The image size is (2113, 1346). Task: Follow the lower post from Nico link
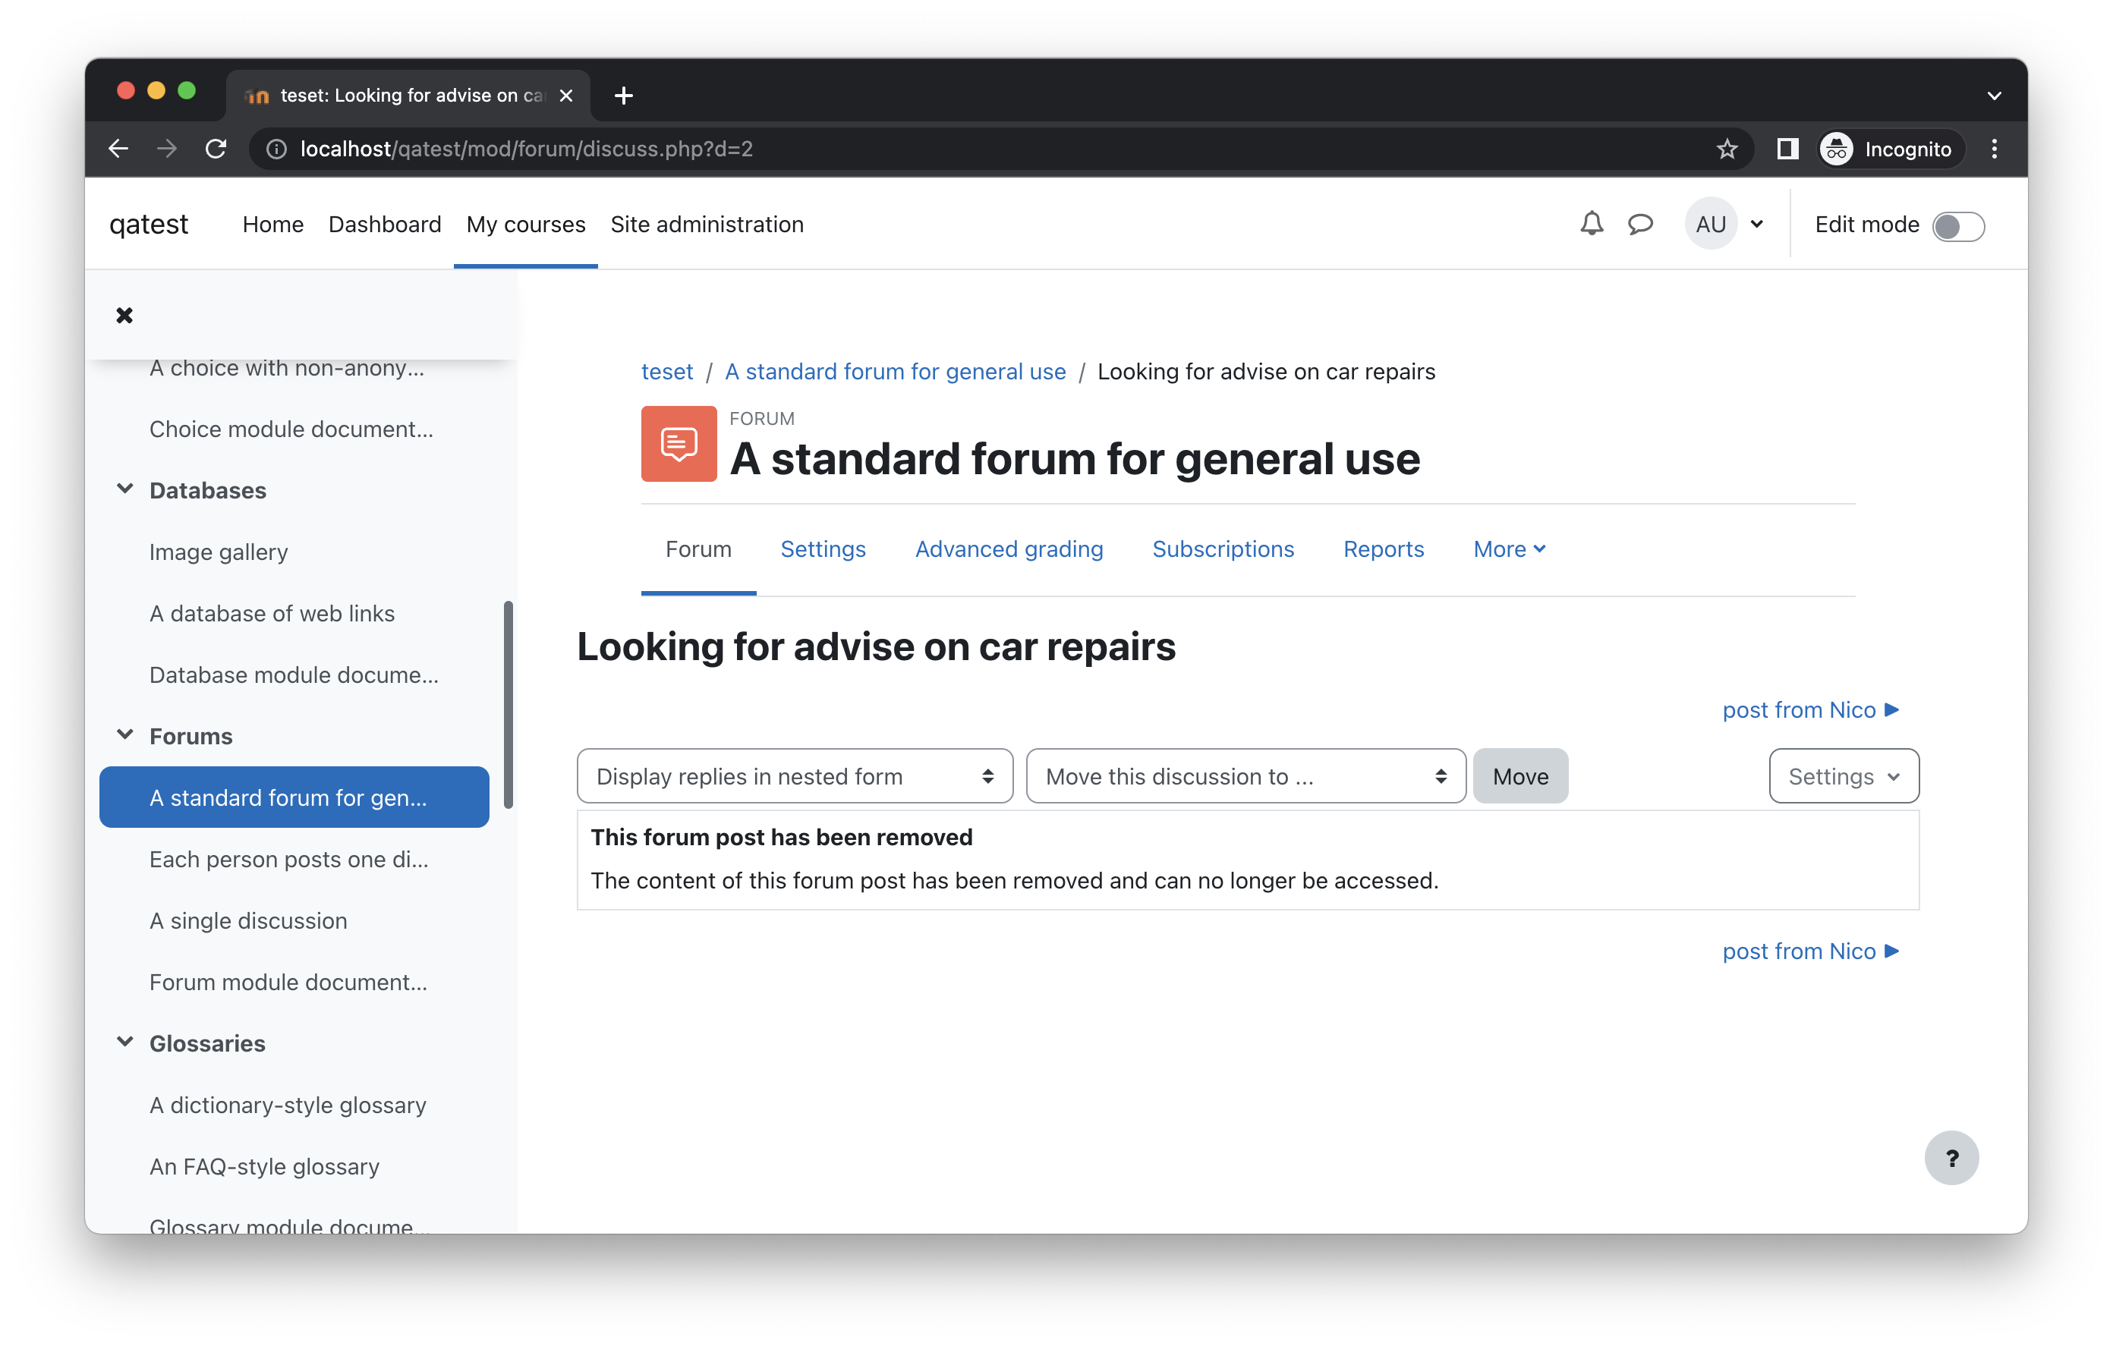[x=1810, y=950]
